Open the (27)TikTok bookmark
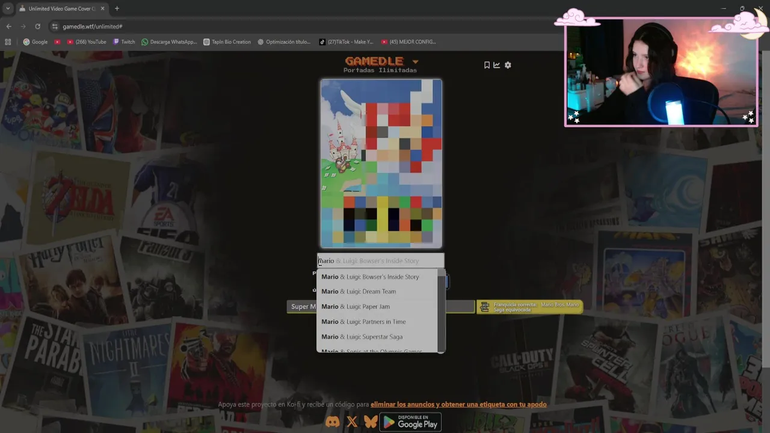Screen dimensions: 770x433 click(346, 42)
